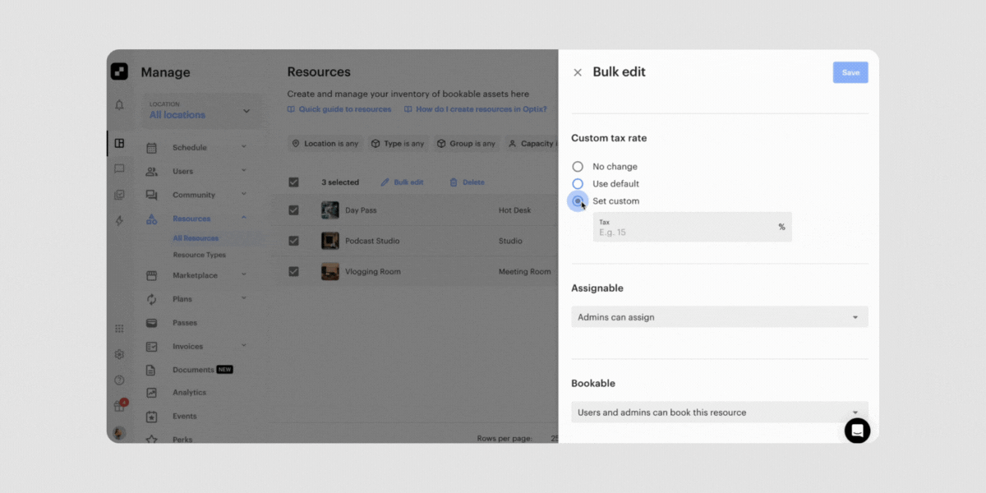Choose the Use default tax rate option
Viewport: 986px width, 493px height.
[x=578, y=183]
